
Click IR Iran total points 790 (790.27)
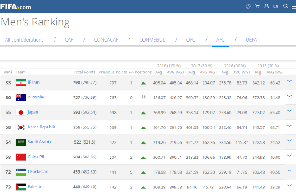[x=85, y=83]
